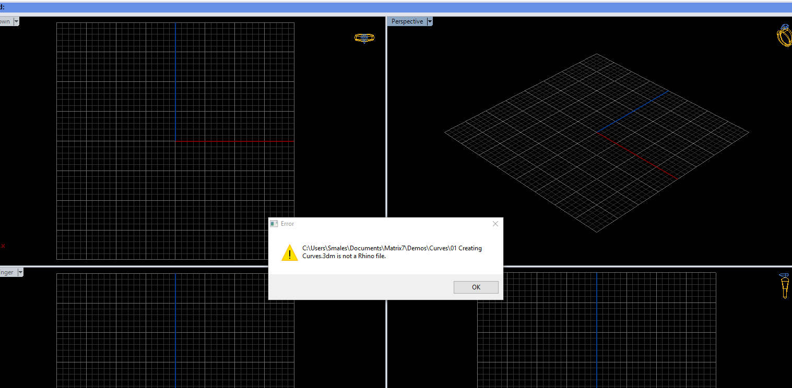Click the red X marker on the left edge

tap(3, 246)
